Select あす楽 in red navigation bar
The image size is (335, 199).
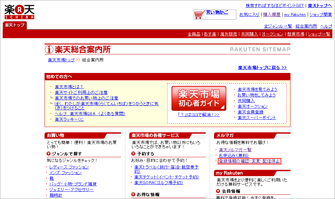[210, 34]
